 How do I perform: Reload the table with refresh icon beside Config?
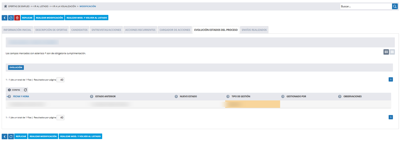pyautogui.click(x=25, y=90)
